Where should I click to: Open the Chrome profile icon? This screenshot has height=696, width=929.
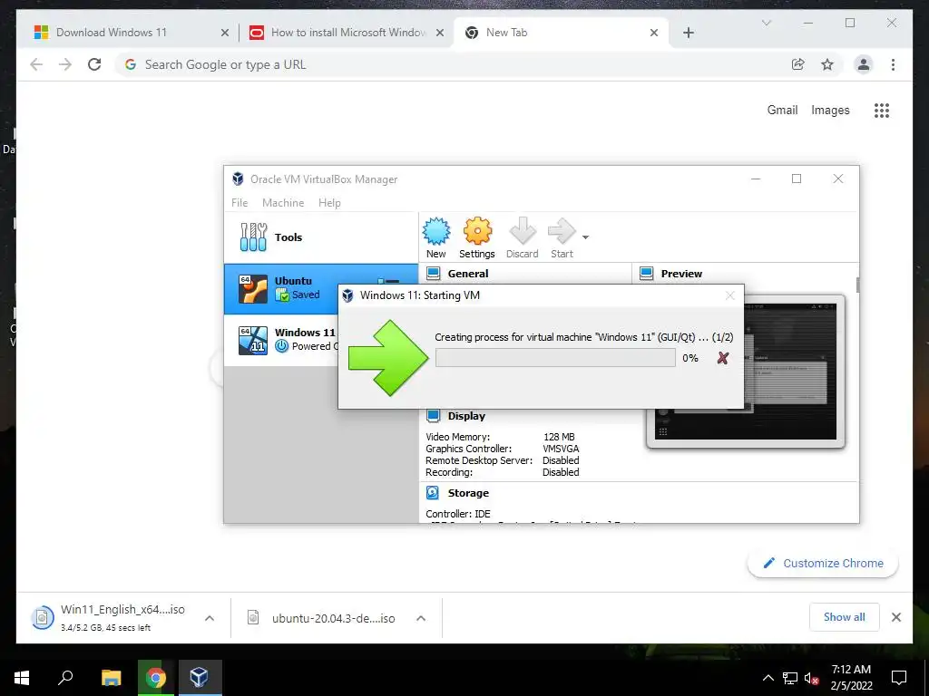864,64
